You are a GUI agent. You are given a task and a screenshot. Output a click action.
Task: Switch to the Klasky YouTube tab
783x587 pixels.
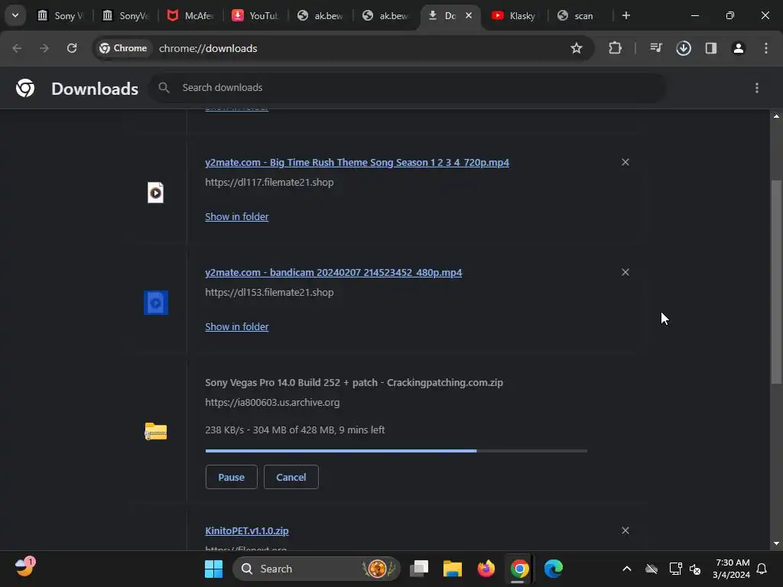515,15
